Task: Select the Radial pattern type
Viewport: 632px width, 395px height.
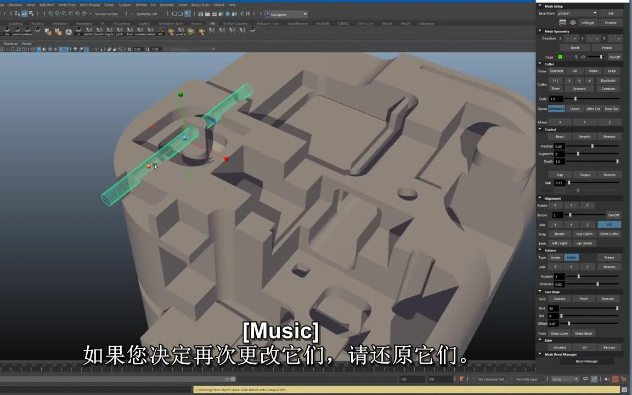Action: 572,257
